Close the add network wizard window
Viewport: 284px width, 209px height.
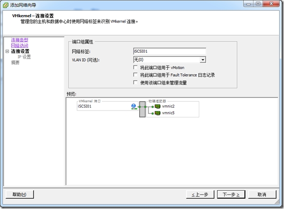(271, 4)
